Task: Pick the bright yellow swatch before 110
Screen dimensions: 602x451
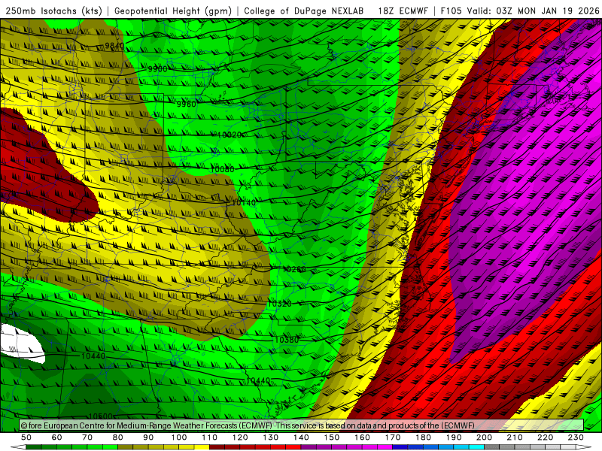Action: tap(202, 447)
